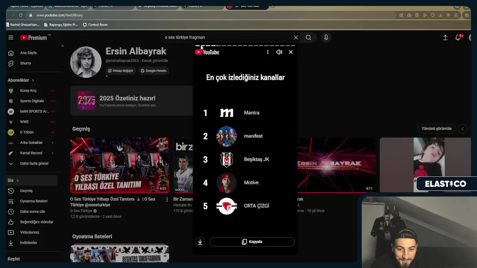
Task: Click Tümünü görüntüle button
Action: (436, 129)
